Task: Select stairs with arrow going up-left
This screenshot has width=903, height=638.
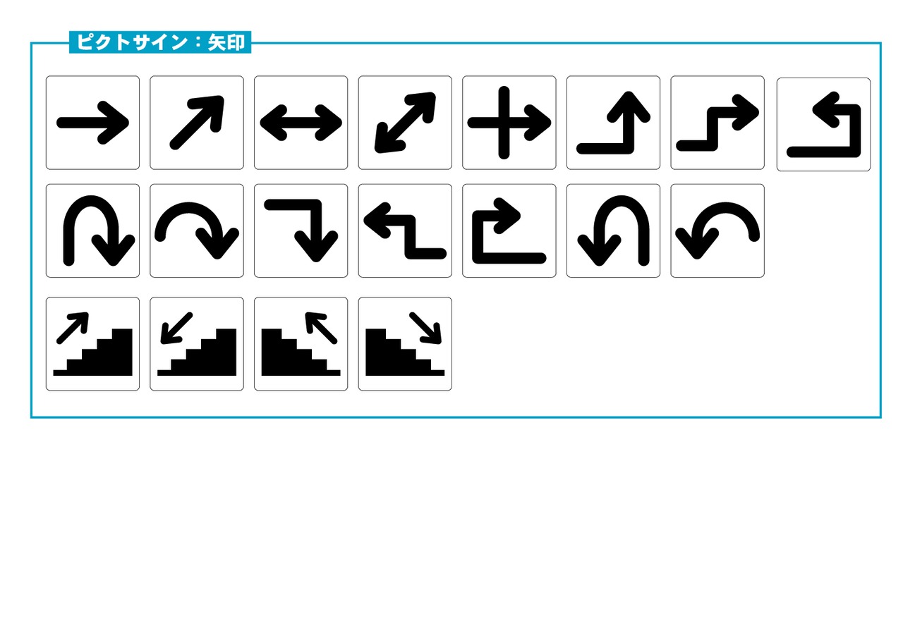Action: [x=301, y=344]
